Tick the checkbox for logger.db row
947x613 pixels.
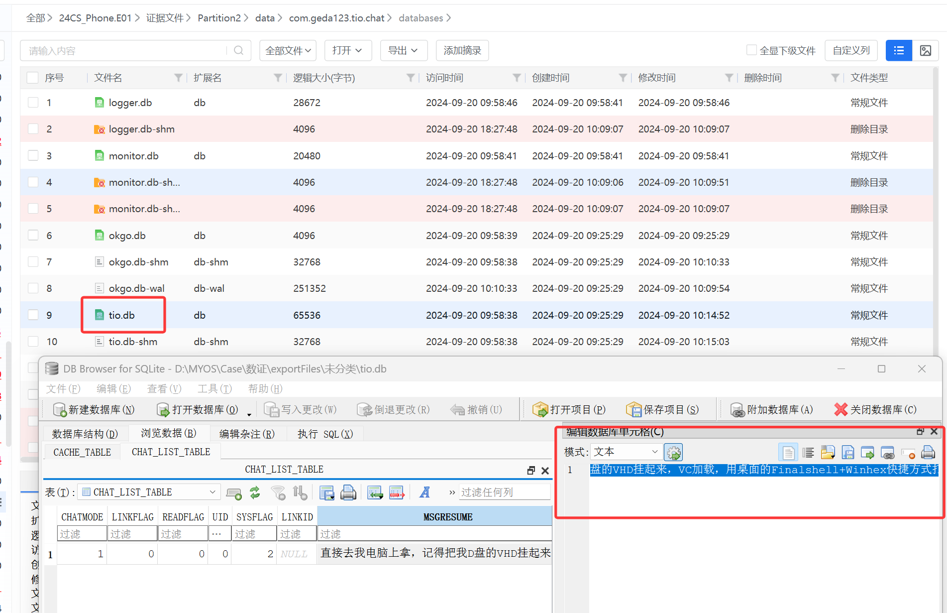(x=33, y=103)
